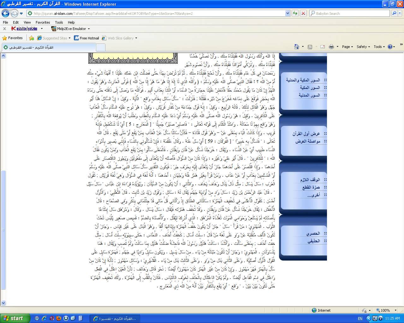The width and height of the screenshot is (404, 323).
Task: Click the Add to Favorites star icon
Action: pyautogui.click(x=32, y=38)
